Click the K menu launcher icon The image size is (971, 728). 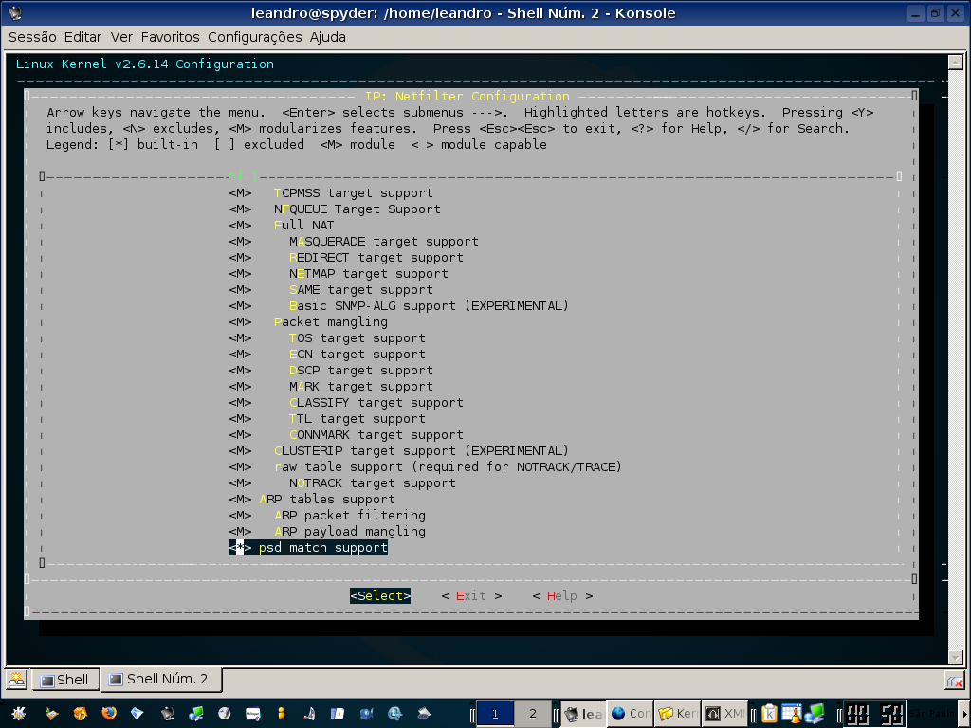coord(18,714)
